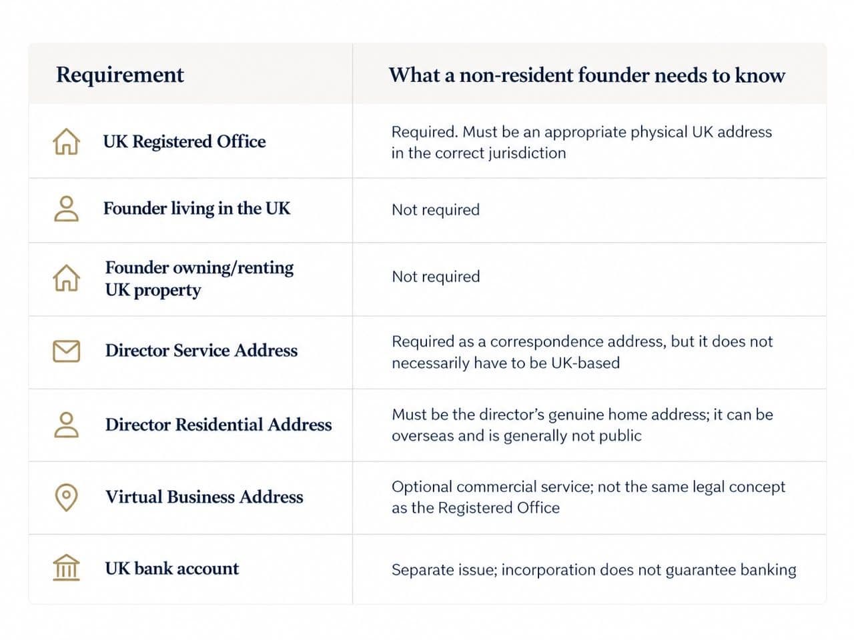The image size is (854, 640).
Task: Select the 'What a non-resident founder needs to know' header
Action: (587, 75)
